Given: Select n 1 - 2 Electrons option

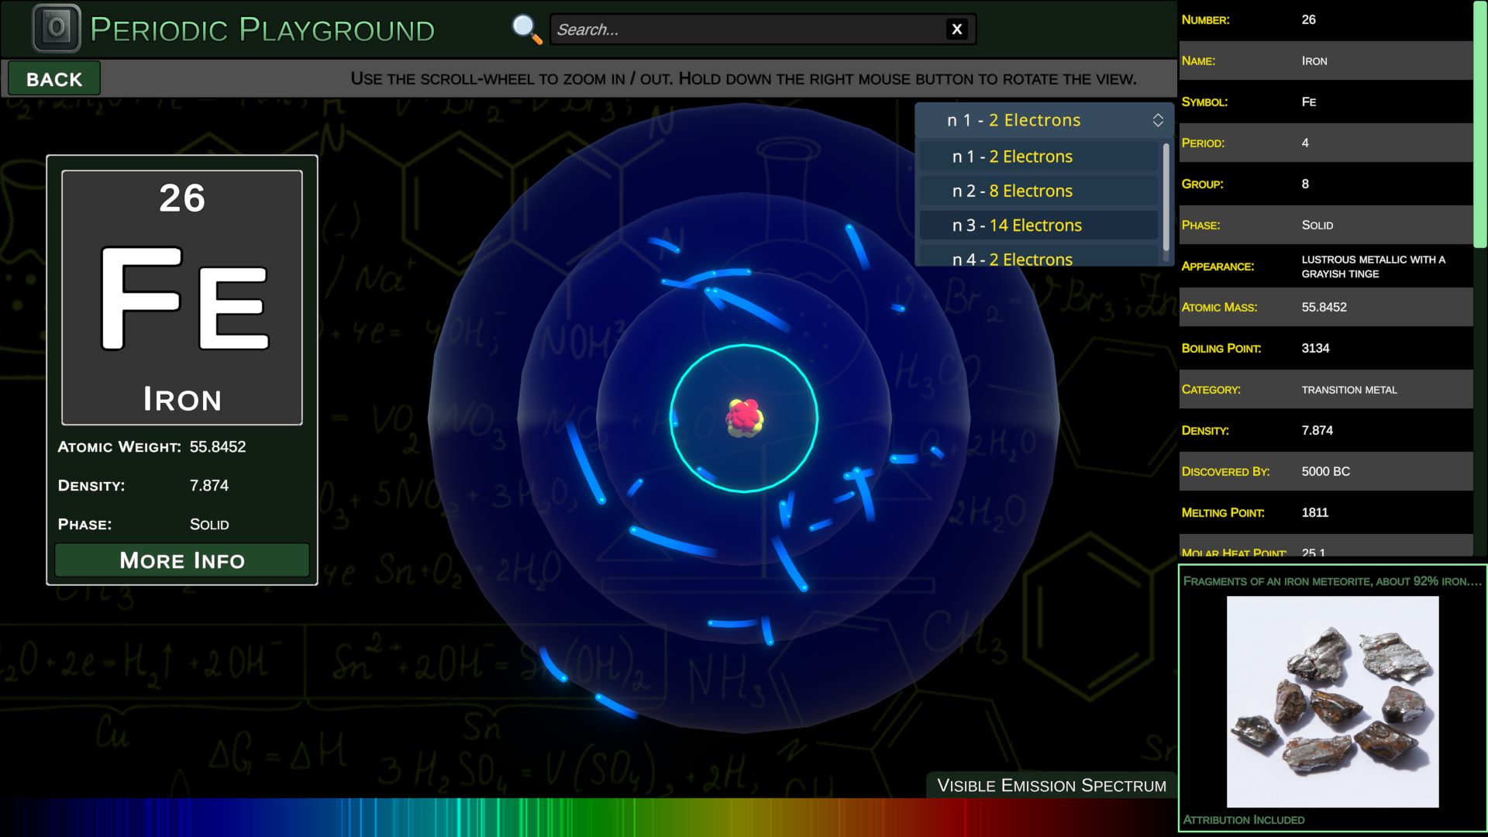Looking at the screenshot, I should point(1038,157).
